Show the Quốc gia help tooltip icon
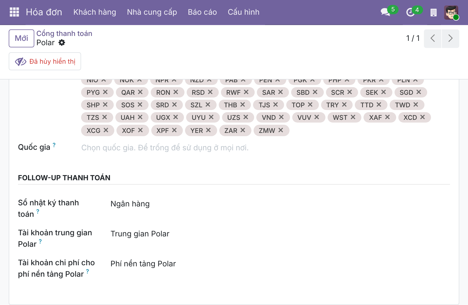Image resolution: width=468 pixels, height=305 pixels. point(54,145)
